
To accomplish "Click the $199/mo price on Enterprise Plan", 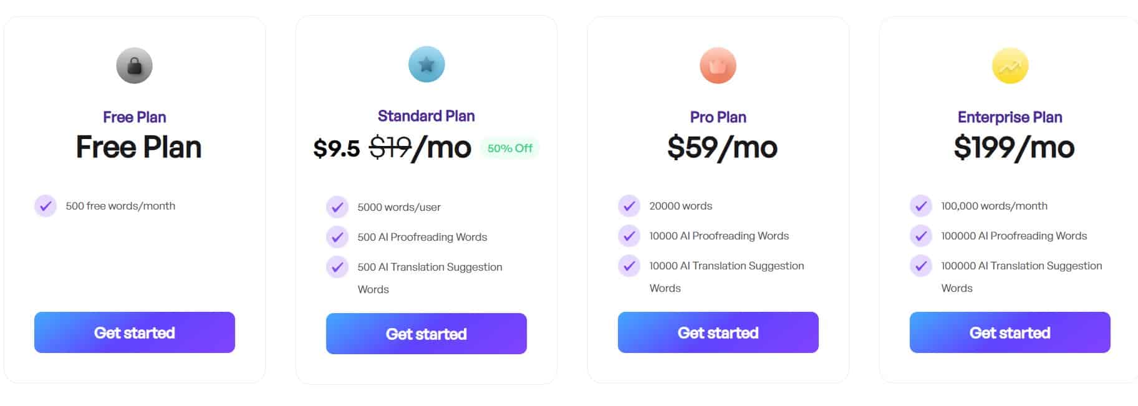I will [1015, 148].
